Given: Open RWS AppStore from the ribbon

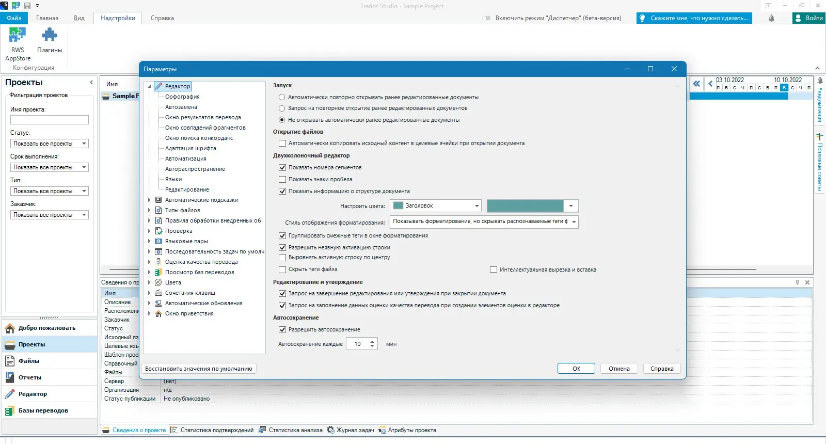Looking at the screenshot, I should 18,44.
